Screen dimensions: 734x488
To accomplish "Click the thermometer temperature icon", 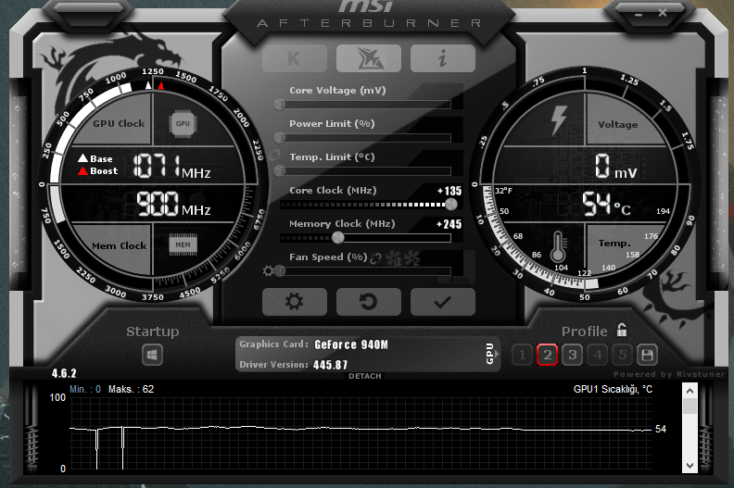I will point(558,247).
